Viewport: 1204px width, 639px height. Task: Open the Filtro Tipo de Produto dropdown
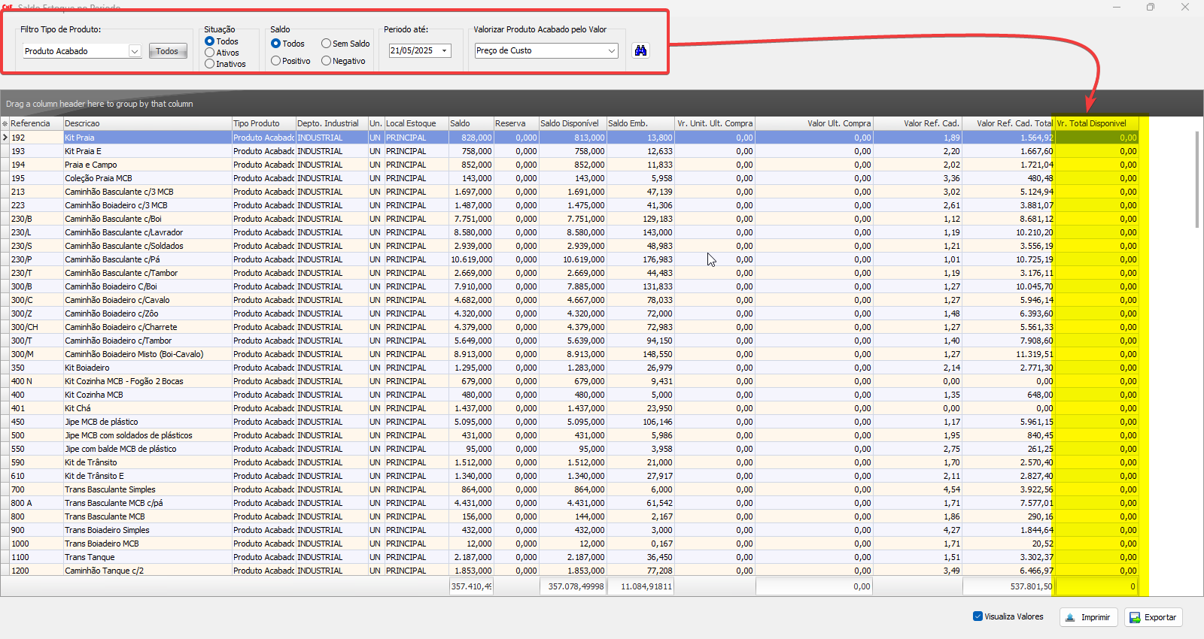click(x=135, y=51)
